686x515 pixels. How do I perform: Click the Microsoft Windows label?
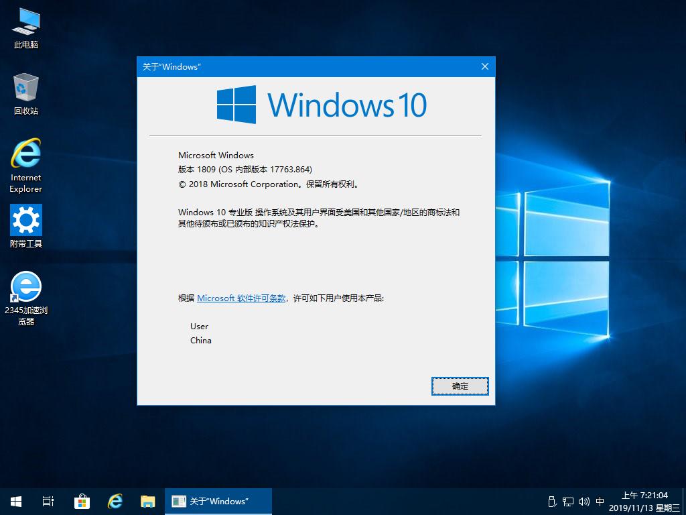216,155
